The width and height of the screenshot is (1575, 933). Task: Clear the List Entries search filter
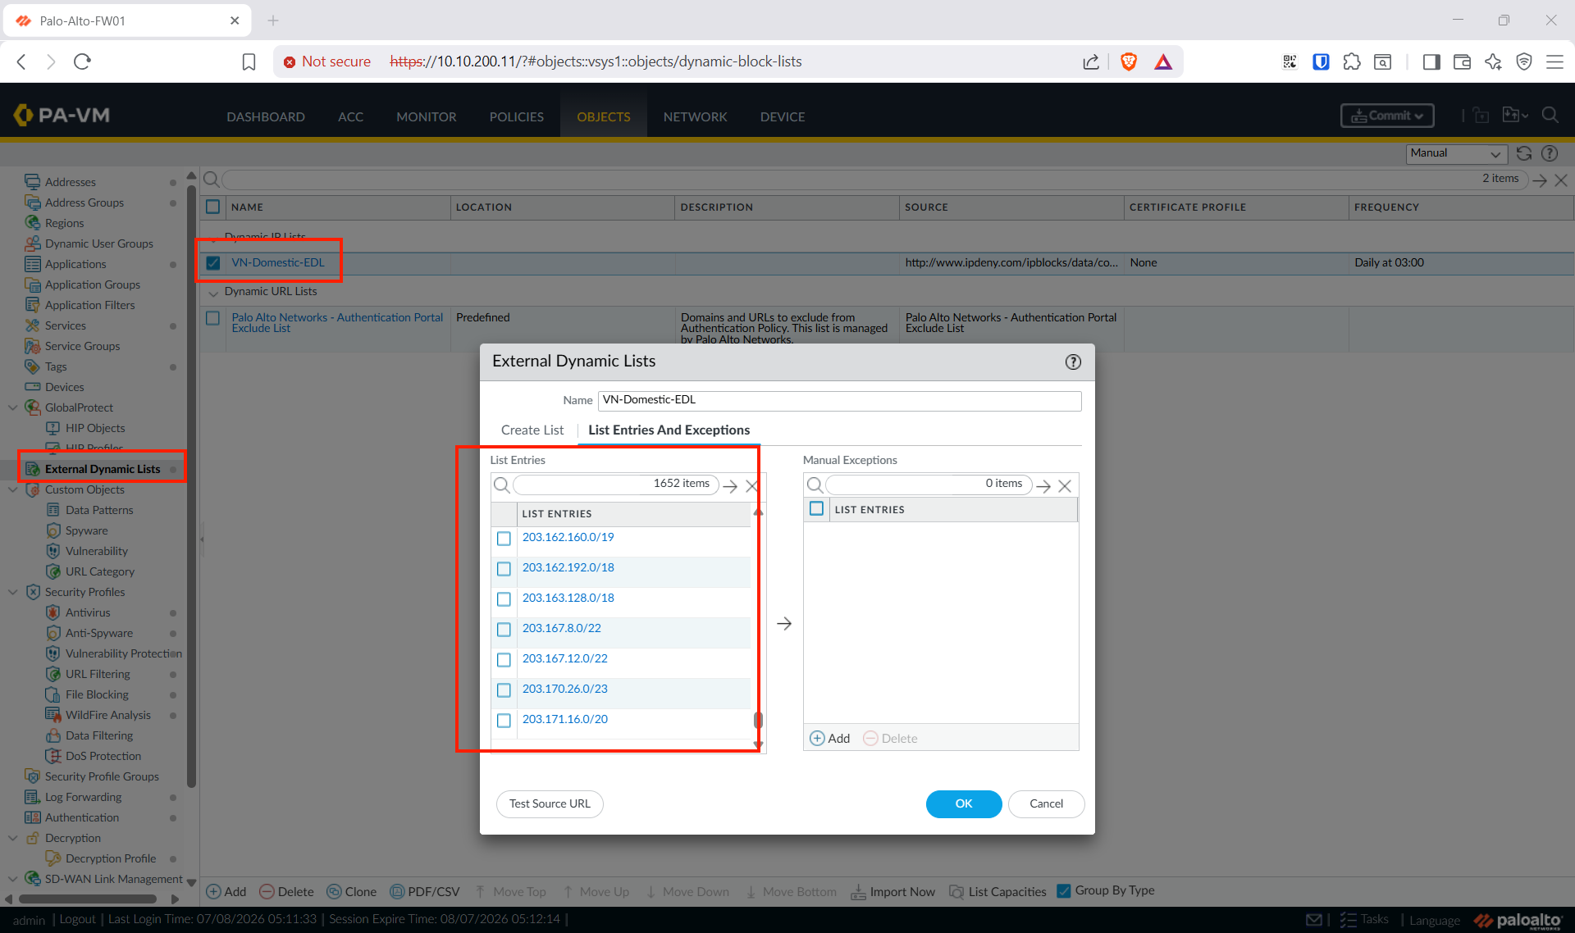point(751,485)
